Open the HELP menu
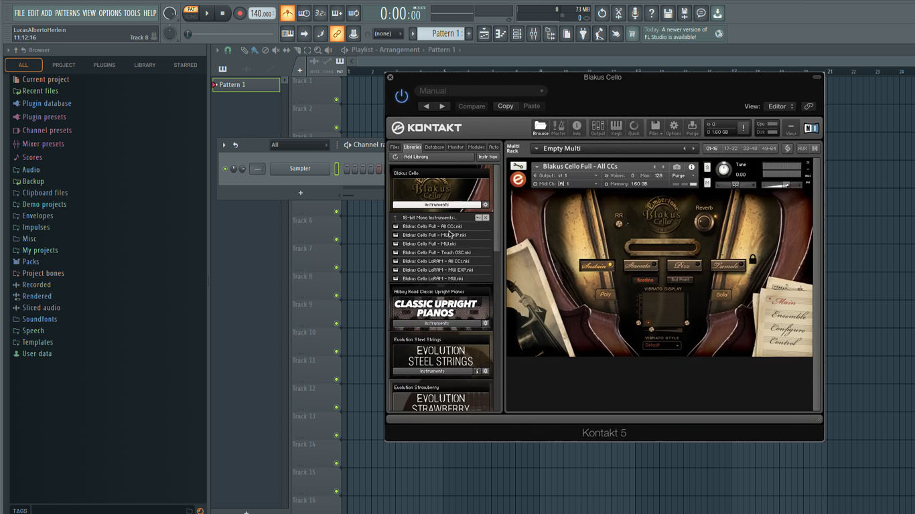The image size is (915, 514). pyautogui.click(x=149, y=13)
